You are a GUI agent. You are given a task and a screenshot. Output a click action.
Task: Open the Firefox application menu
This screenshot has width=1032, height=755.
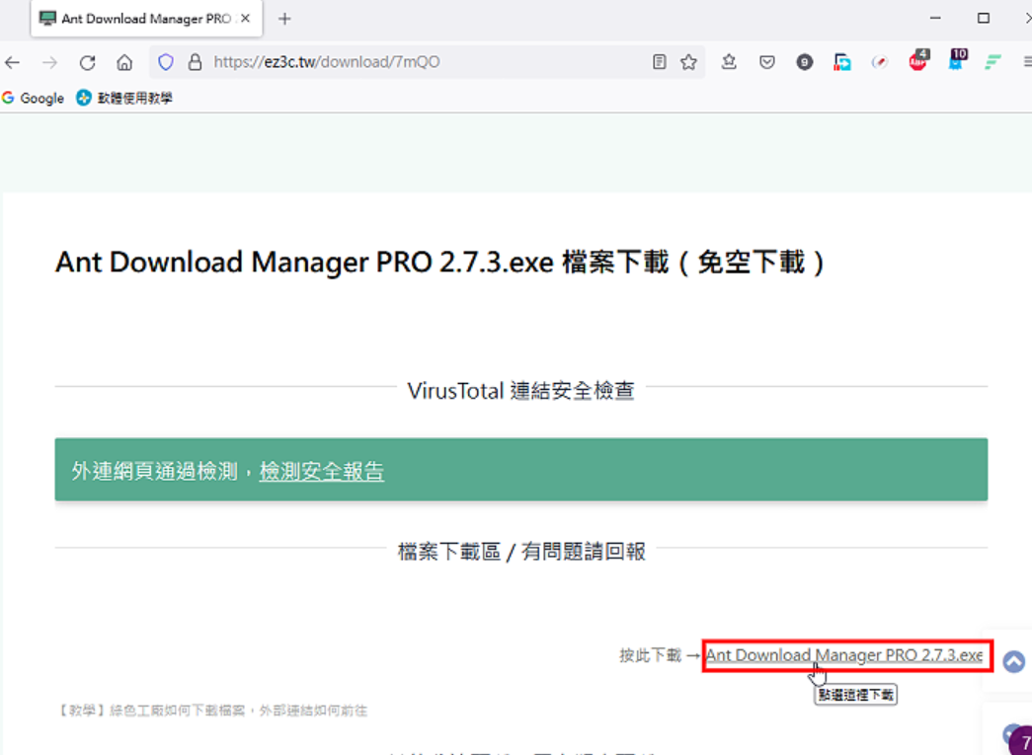tap(1027, 62)
